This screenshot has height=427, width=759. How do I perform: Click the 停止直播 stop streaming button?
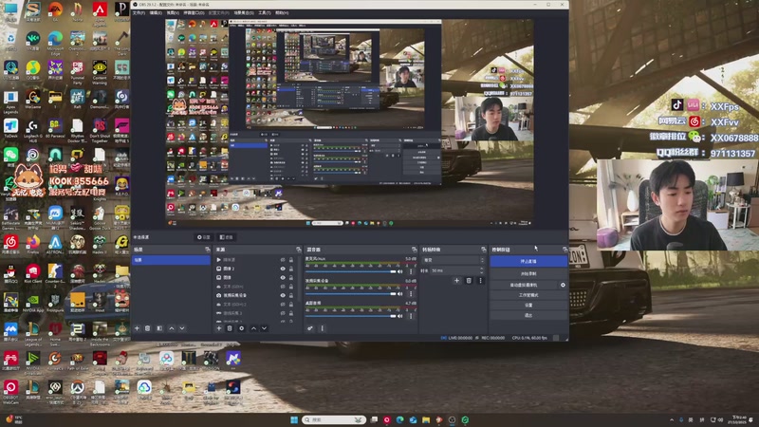[x=528, y=262]
